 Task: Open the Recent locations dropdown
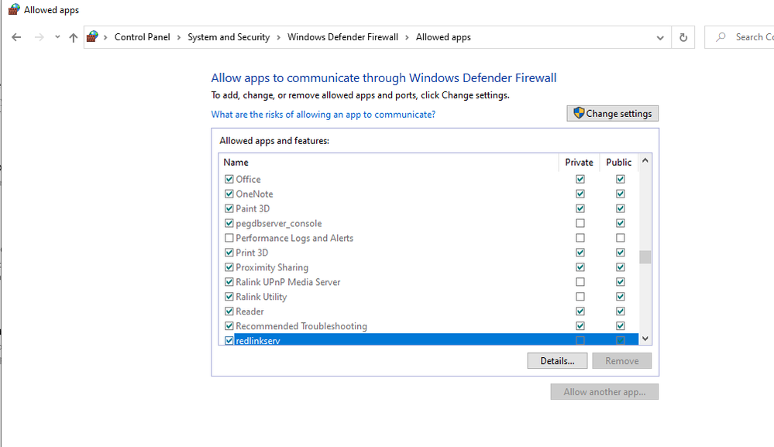click(57, 37)
